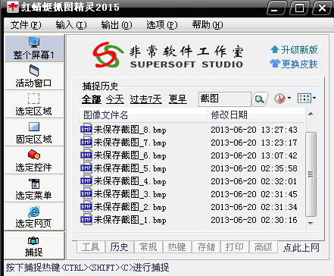The image size is (334, 276).
Task: Click the BMP icon of 未保存截图_6.bmp
Action: pyautogui.click(x=86, y=155)
